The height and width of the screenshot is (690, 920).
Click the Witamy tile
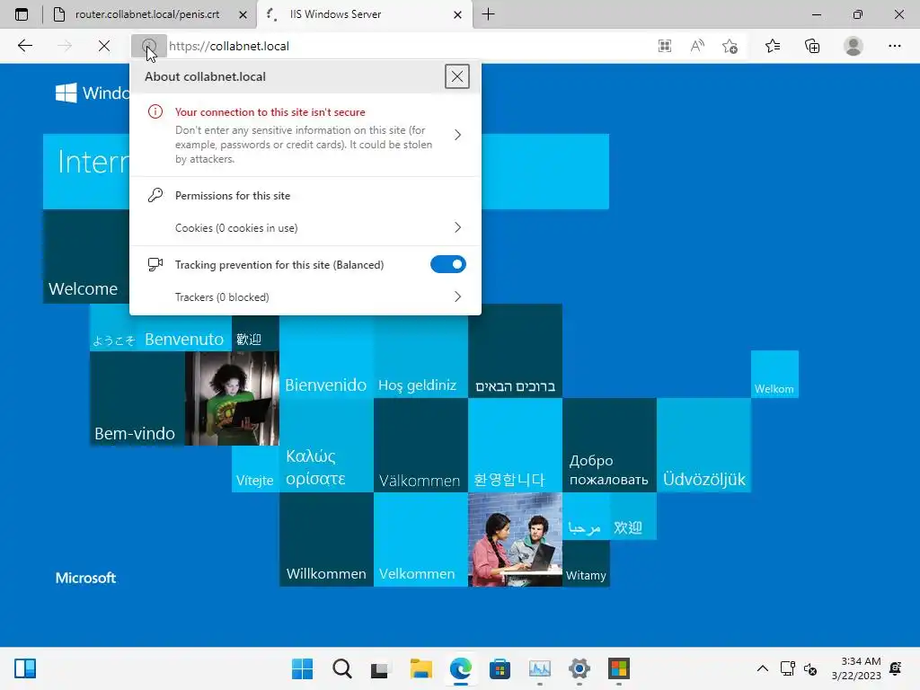pyautogui.click(x=586, y=563)
